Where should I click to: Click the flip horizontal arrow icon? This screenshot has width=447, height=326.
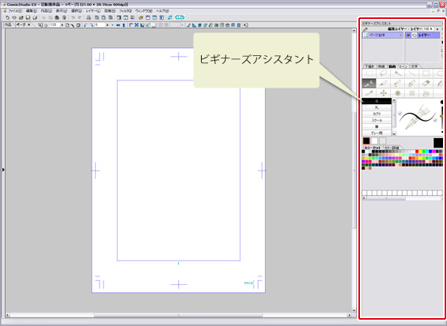118,25
